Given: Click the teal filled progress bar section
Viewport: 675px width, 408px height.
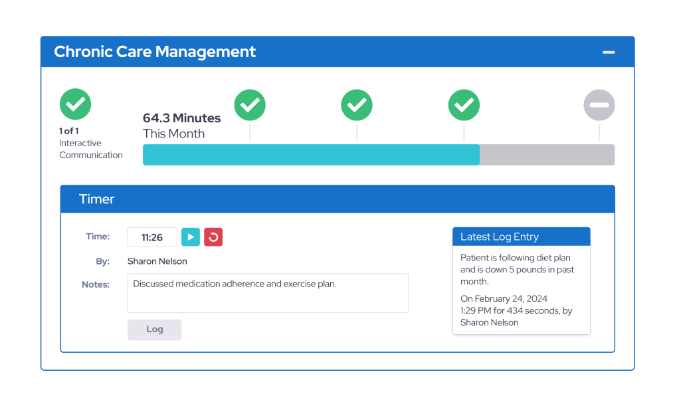Looking at the screenshot, I should point(311,155).
